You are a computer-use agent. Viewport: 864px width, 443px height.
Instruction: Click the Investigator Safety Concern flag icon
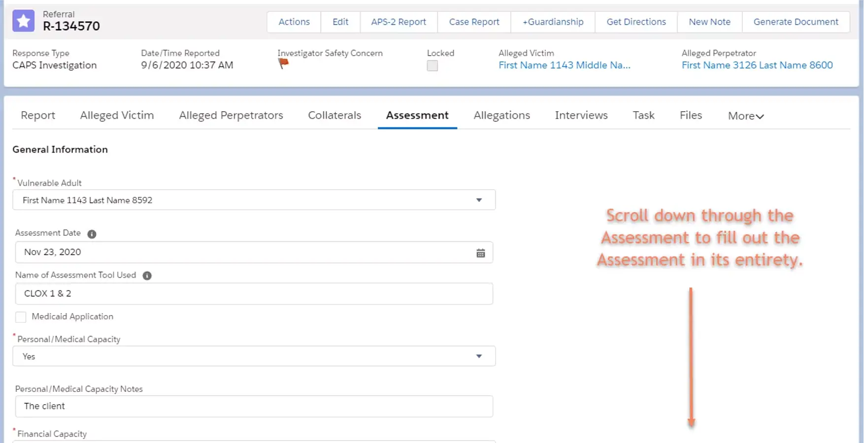point(283,64)
